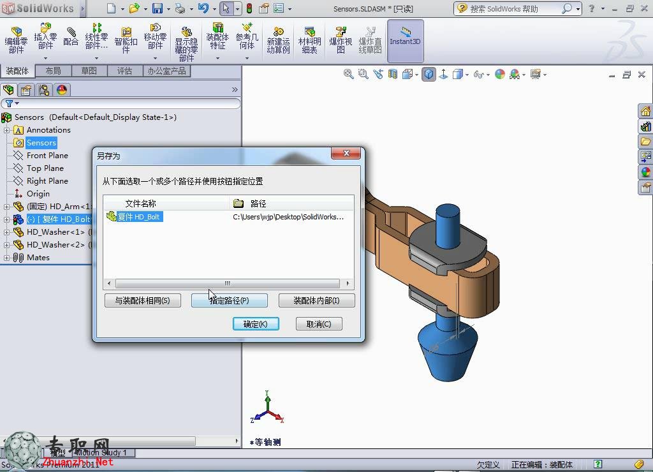Expand the Annotations tree node
The image size is (653, 472).
pos(6,130)
